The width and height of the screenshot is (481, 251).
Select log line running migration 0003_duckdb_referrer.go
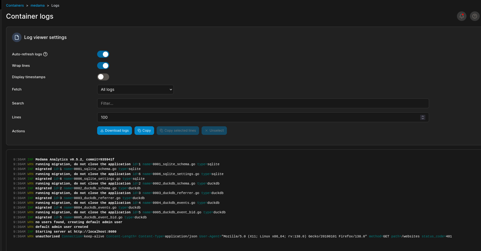(118, 193)
